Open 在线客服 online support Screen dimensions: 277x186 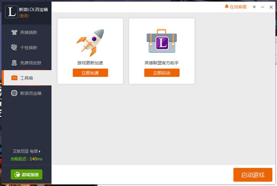click(239, 7)
